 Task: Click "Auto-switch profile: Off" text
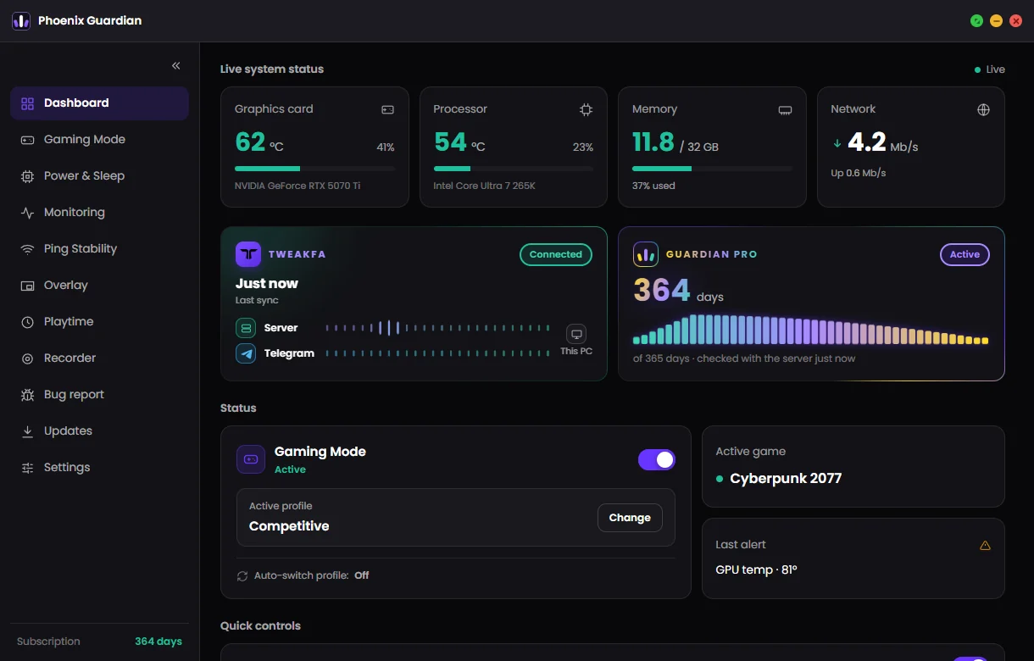311,576
